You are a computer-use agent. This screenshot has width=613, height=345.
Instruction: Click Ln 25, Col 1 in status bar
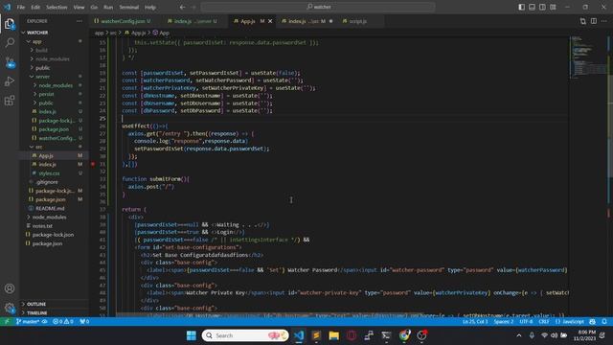475,322
